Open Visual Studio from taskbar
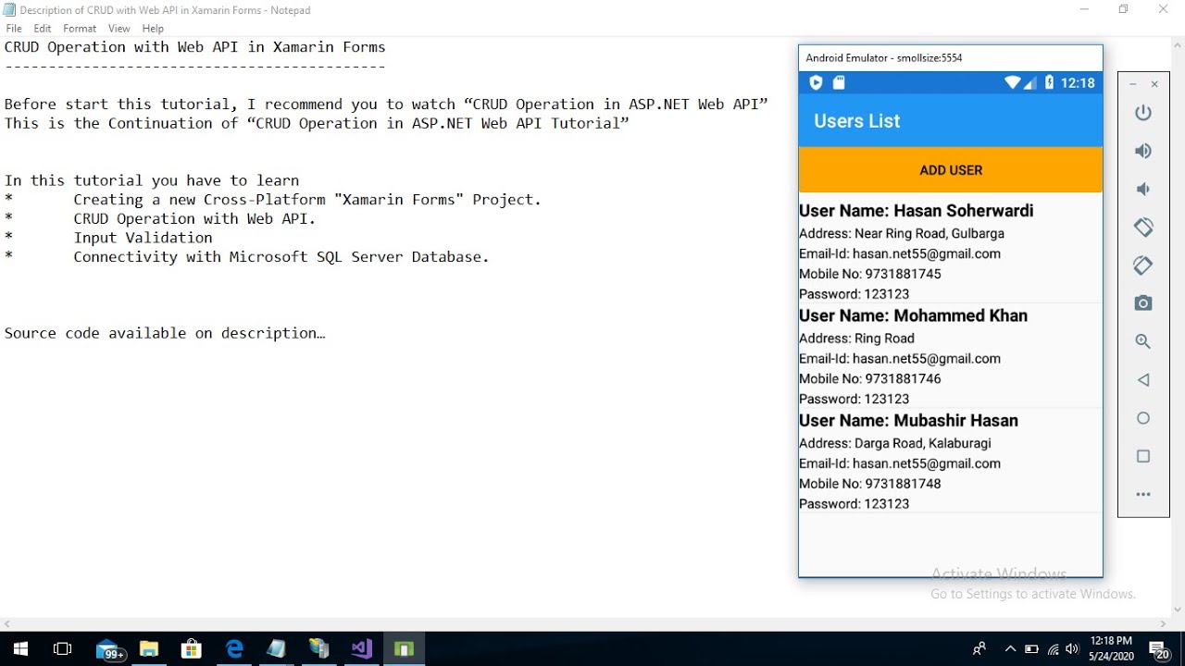 point(362,649)
